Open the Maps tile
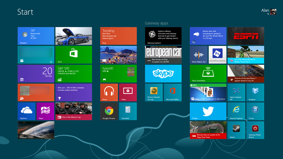 pyautogui.click(x=45, y=111)
